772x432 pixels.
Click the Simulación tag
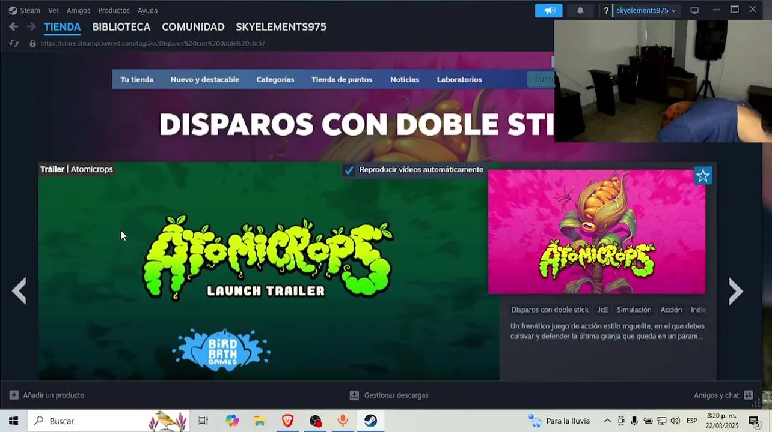(x=634, y=310)
